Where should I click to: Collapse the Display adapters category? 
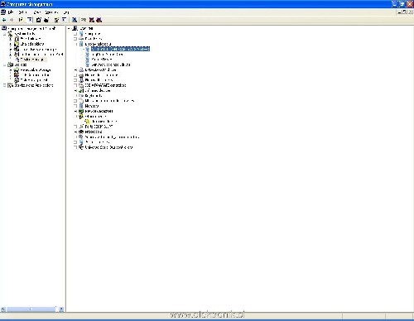75,44
